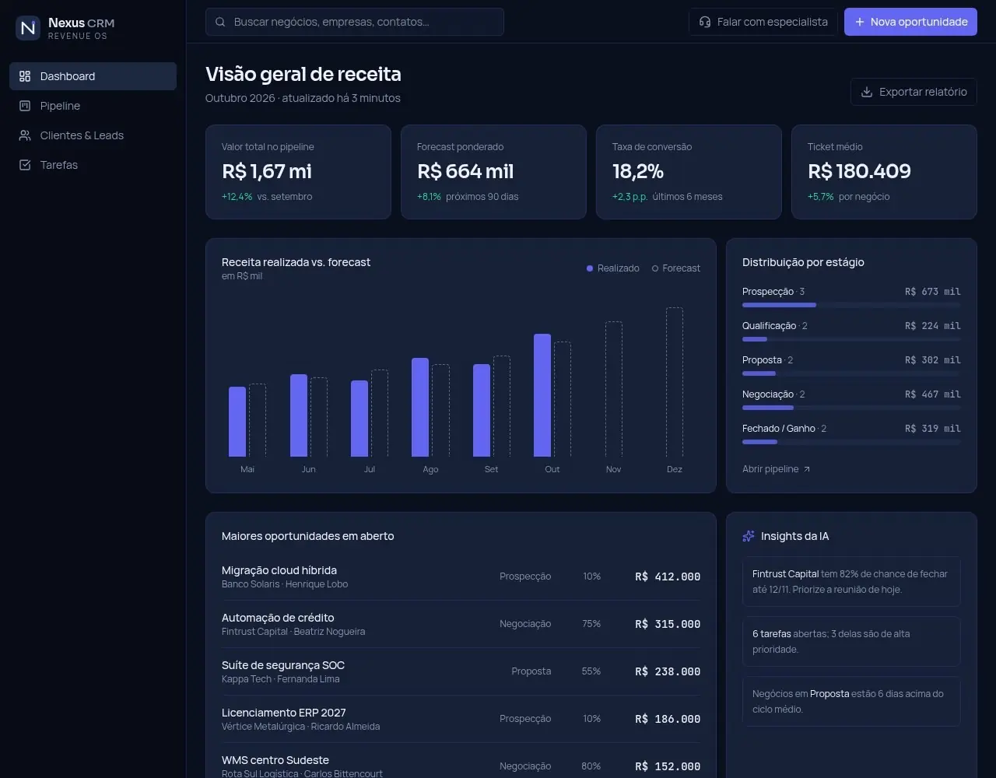Click the Proposta stage progress bar
This screenshot has height=778, width=996.
point(851,373)
